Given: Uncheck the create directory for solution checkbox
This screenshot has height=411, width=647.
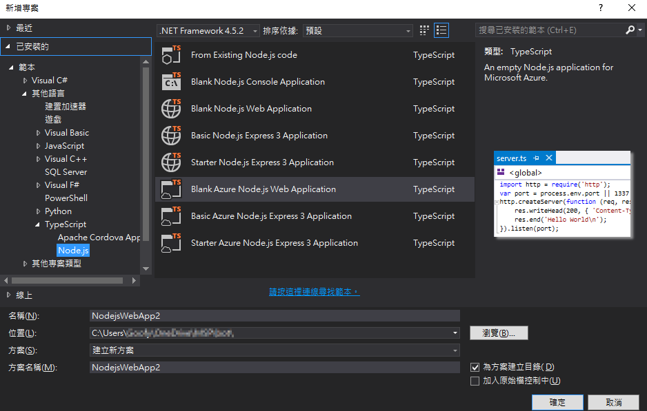Looking at the screenshot, I should pyautogui.click(x=475, y=368).
